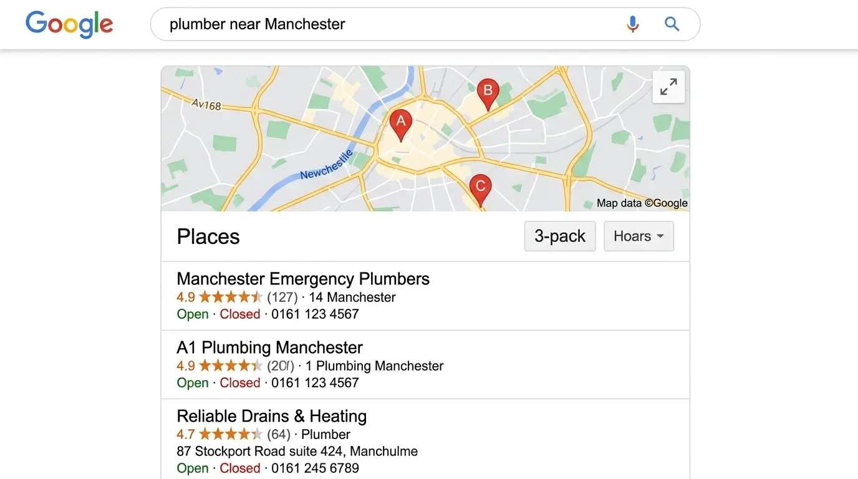Toggle Open status for Manchester Emergency Plumbers
The height and width of the screenshot is (479, 858).
(x=192, y=314)
